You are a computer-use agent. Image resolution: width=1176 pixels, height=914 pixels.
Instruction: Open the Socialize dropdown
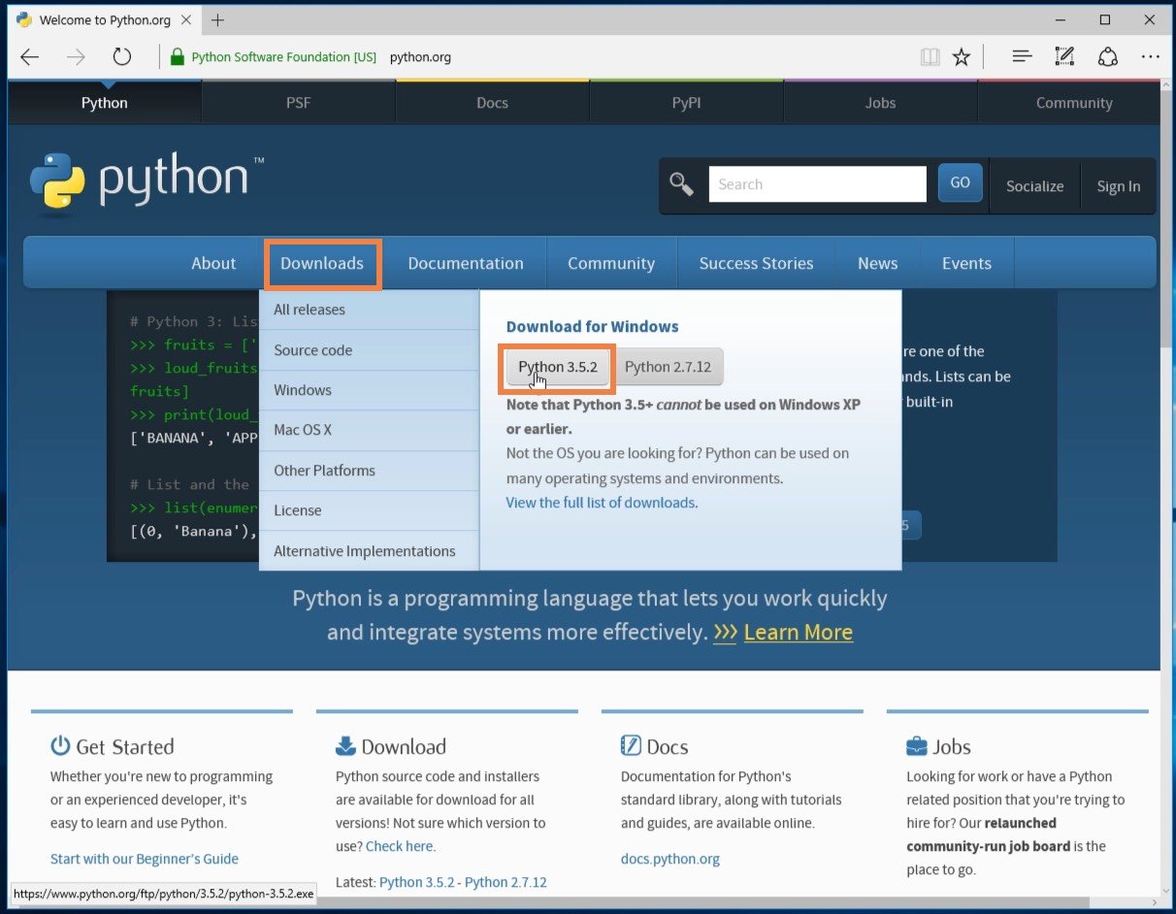click(1034, 186)
